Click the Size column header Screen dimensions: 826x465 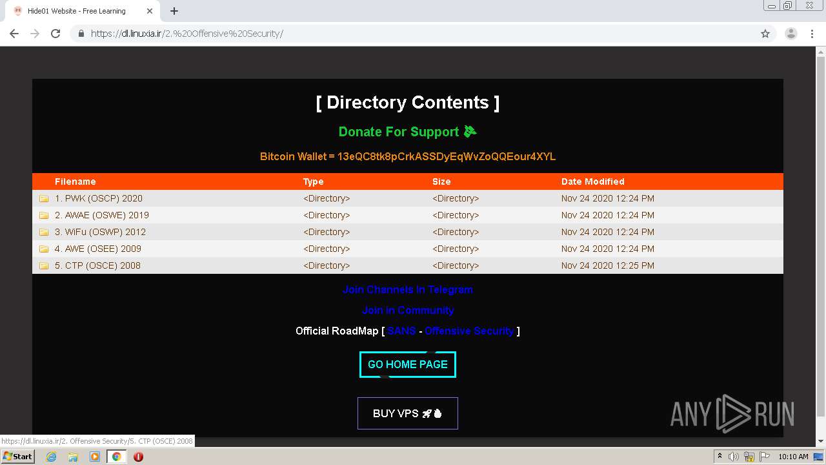(441, 181)
